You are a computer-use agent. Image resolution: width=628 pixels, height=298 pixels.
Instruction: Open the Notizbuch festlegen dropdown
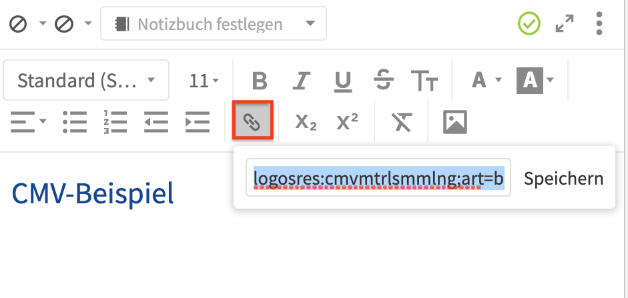click(214, 23)
